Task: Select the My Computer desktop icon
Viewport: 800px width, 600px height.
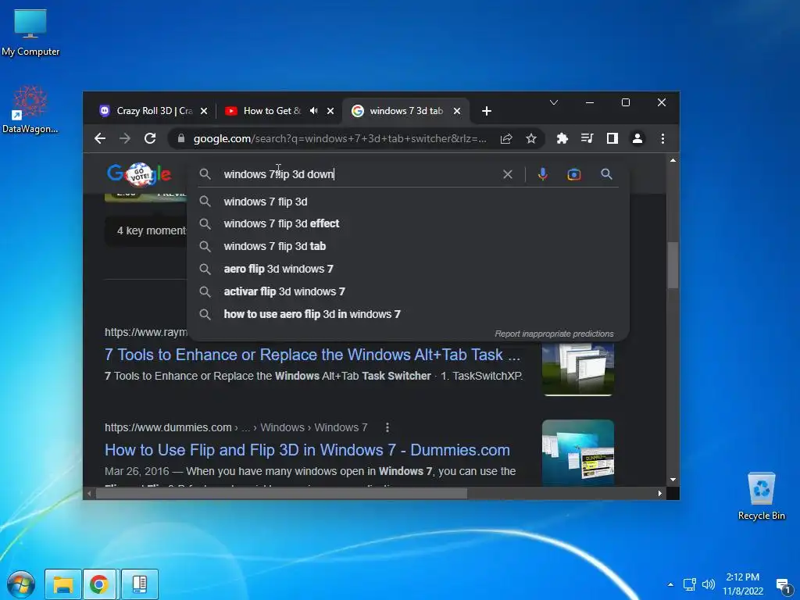Action: pos(30,33)
